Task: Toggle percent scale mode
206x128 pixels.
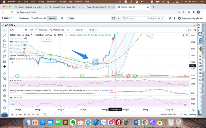Action: point(181,114)
